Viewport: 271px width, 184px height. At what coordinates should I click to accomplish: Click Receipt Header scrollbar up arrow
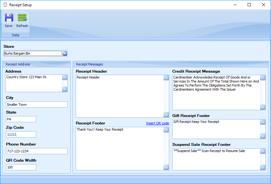tap(166, 78)
